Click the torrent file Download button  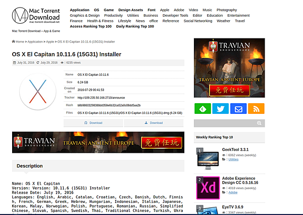pos(154,123)
